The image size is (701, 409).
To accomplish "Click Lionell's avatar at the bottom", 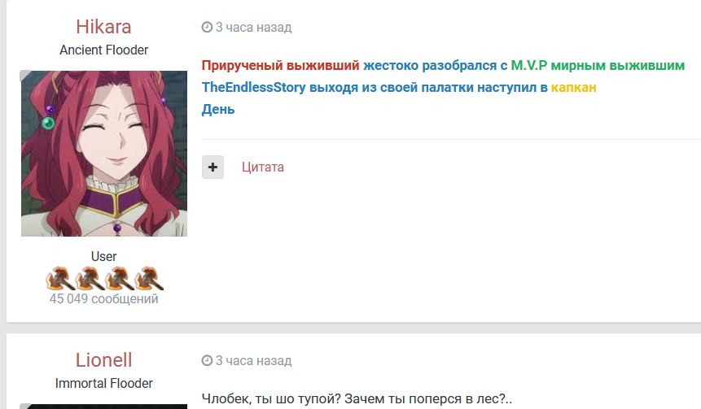I will pyautogui.click(x=103, y=407).
